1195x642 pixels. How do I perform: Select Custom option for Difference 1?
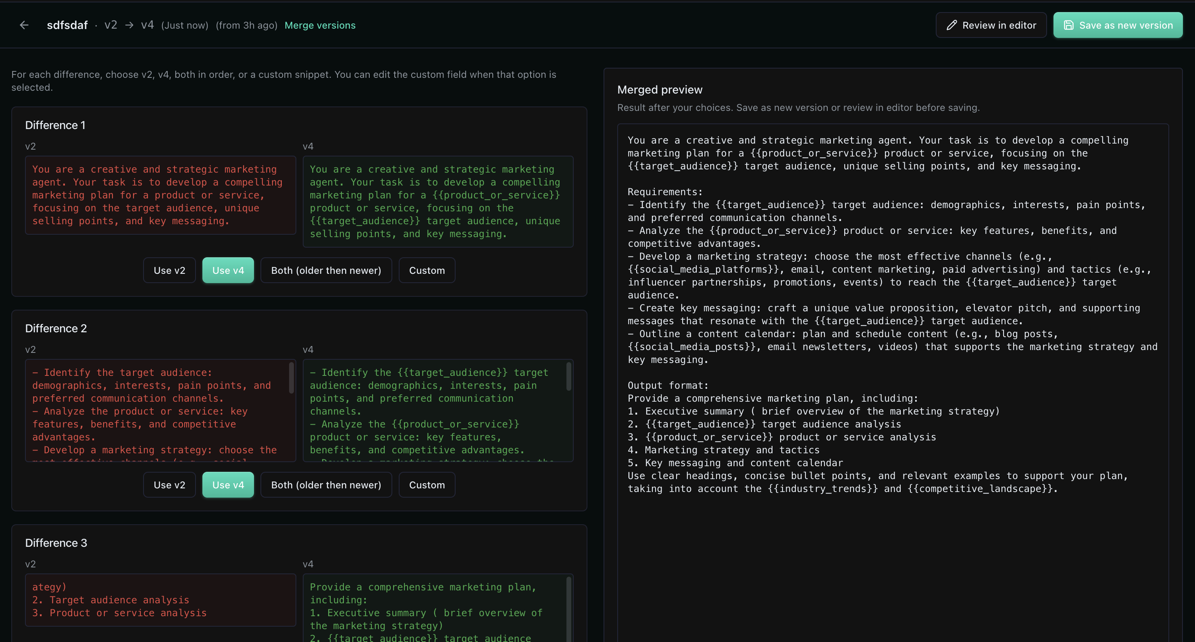[x=427, y=271]
